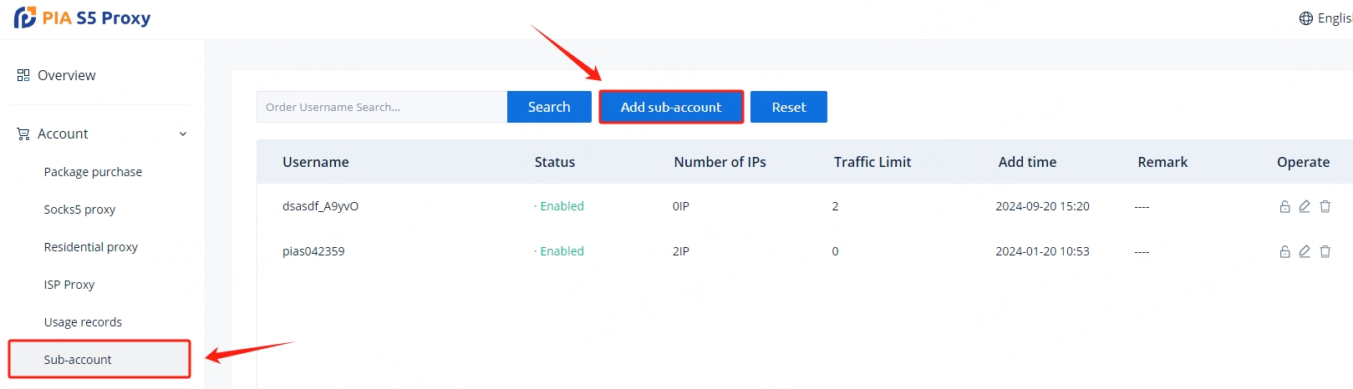Select Sub-account in sidebar
The image size is (1353, 389).
click(x=78, y=360)
